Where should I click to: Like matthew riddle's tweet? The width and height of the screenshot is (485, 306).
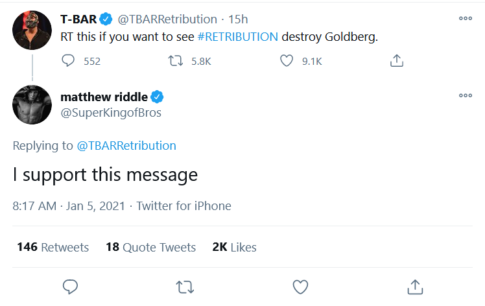pos(300,286)
